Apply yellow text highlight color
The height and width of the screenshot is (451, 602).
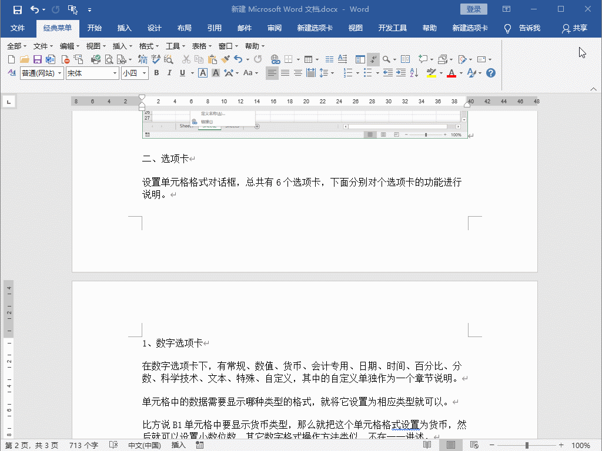pyautogui.click(x=431, y=73)
